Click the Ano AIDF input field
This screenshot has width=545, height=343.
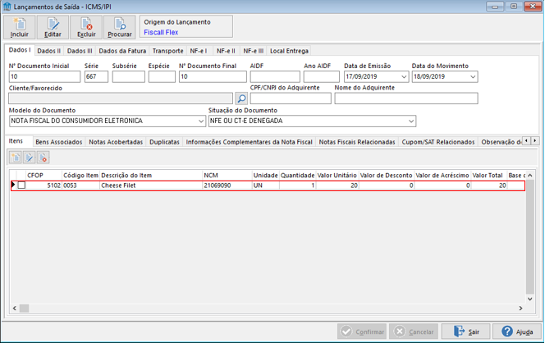(x=322, y=76)
